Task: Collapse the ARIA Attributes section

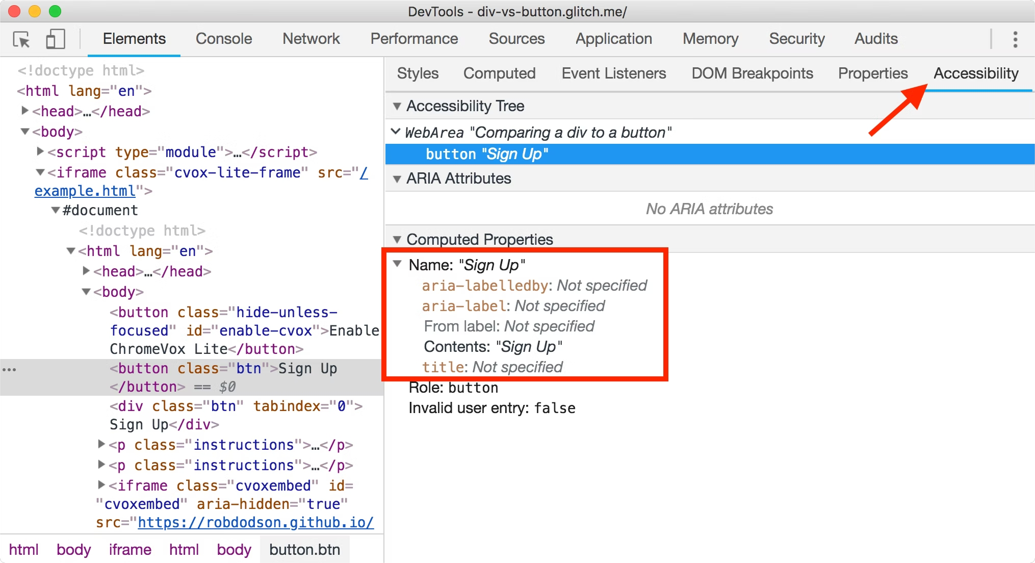Action: 397,179
